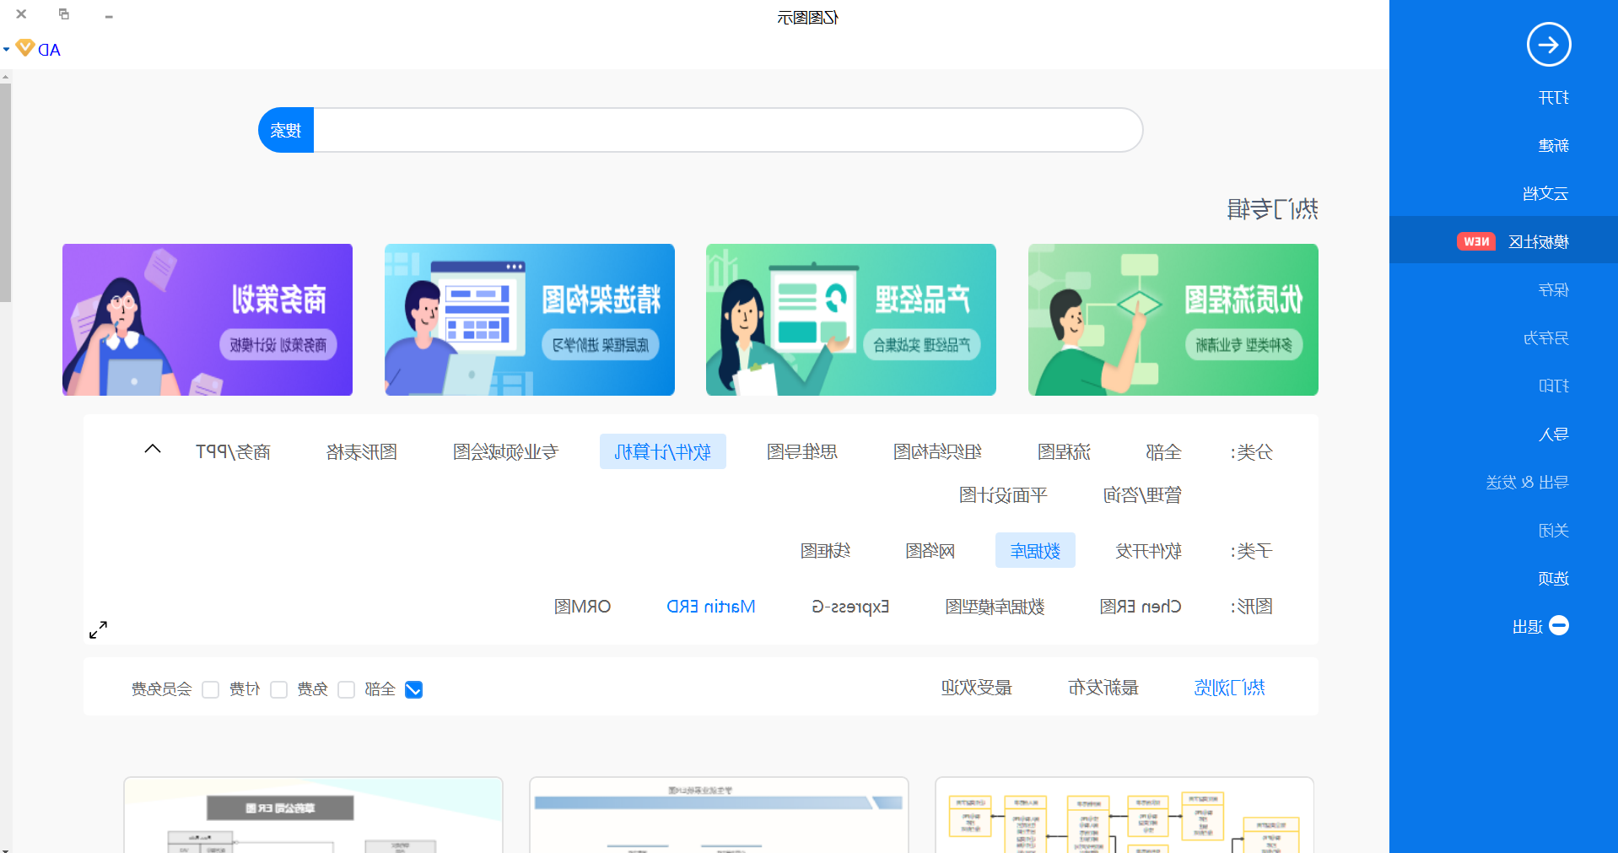Click the blue 搜索 button
This screenshot has height=853, width=1618.
click(x=286, y=130)
